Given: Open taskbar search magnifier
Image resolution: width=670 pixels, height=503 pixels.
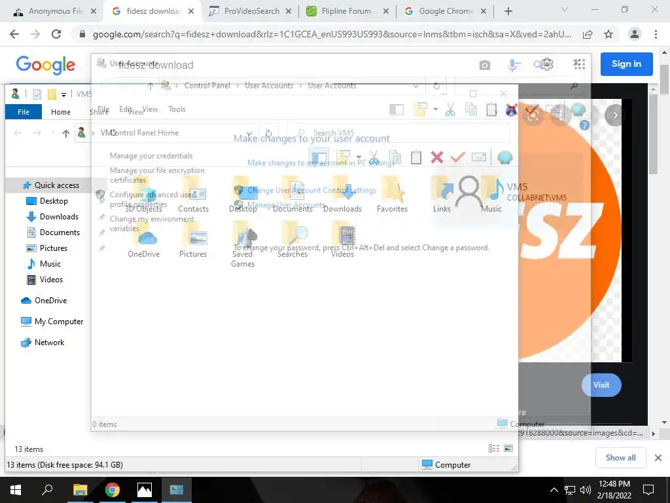Looking at the screenshot, I should coord(47,489).
